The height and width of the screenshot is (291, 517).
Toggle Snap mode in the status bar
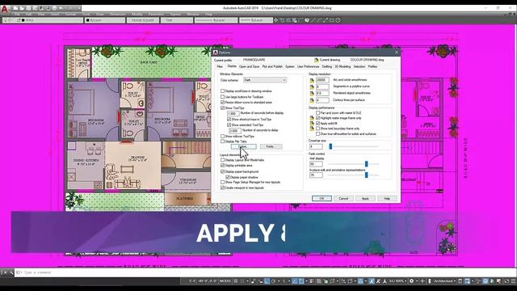click(x=242, y=281)
